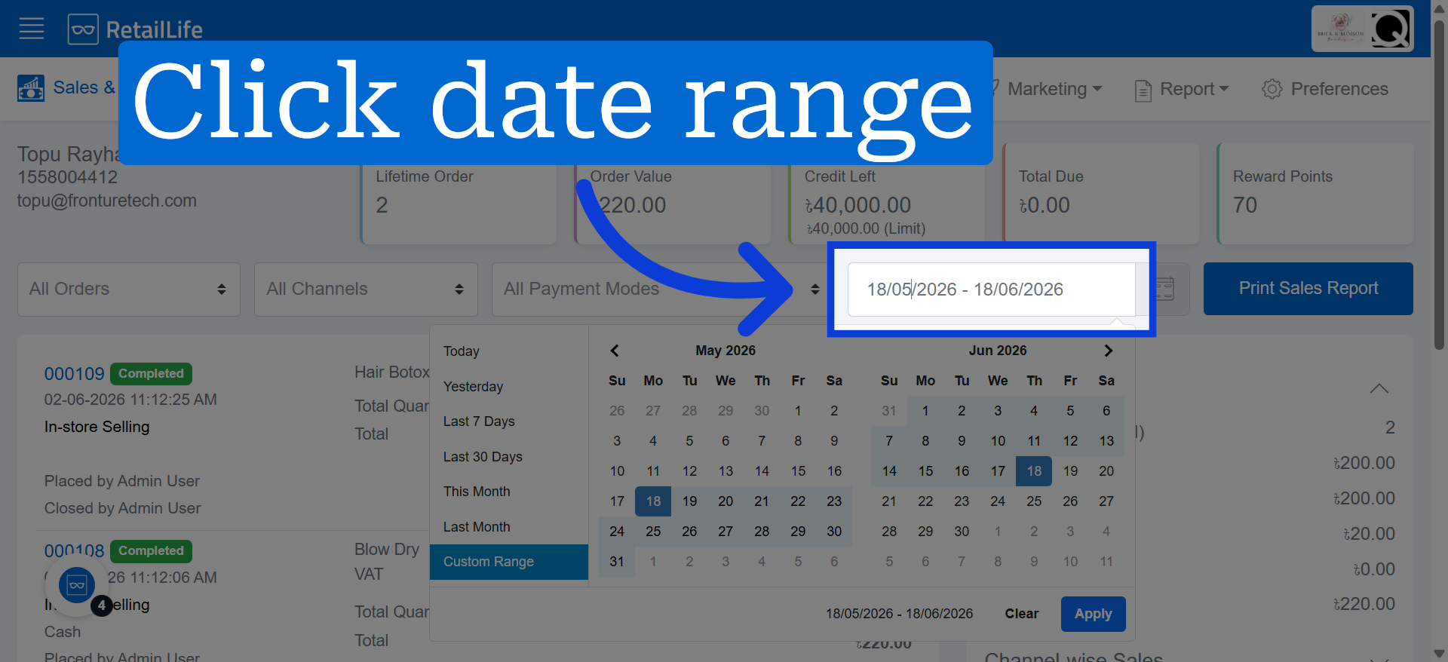Click the RetailLife logo icon

click(x=83, y=29)
